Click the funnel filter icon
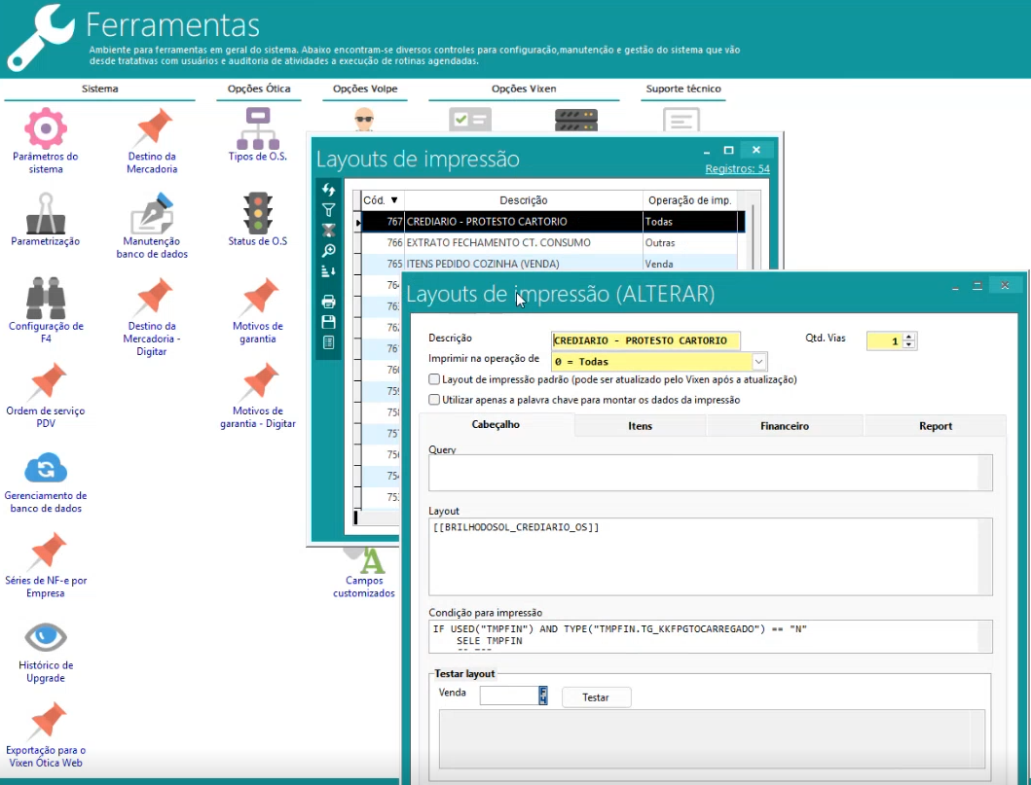This screenshot has height=785, width=1031. pyautogui.click(x=329, y=210)
